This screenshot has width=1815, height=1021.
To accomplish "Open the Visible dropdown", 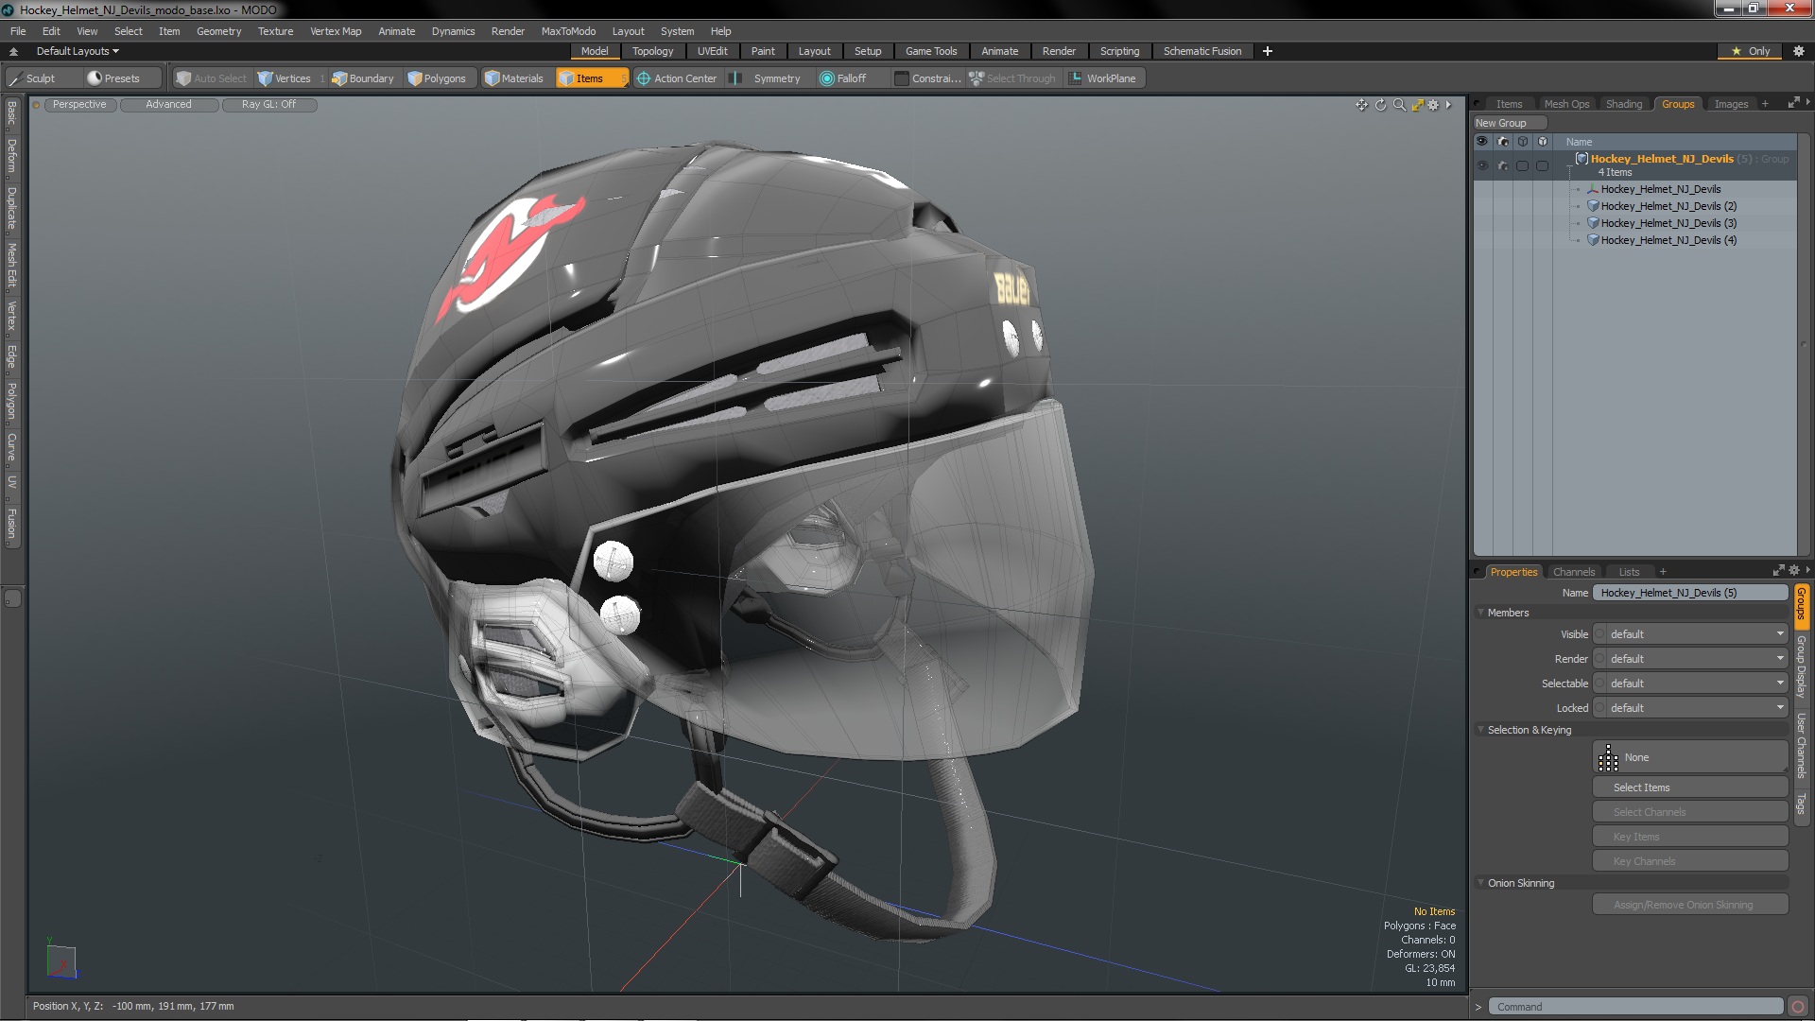I will tap(1690, 634).
